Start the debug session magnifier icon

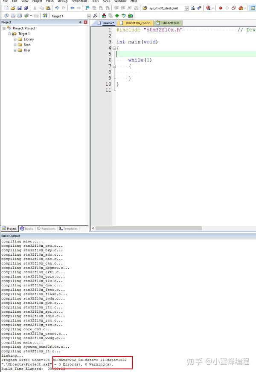(x=208, y=8)
